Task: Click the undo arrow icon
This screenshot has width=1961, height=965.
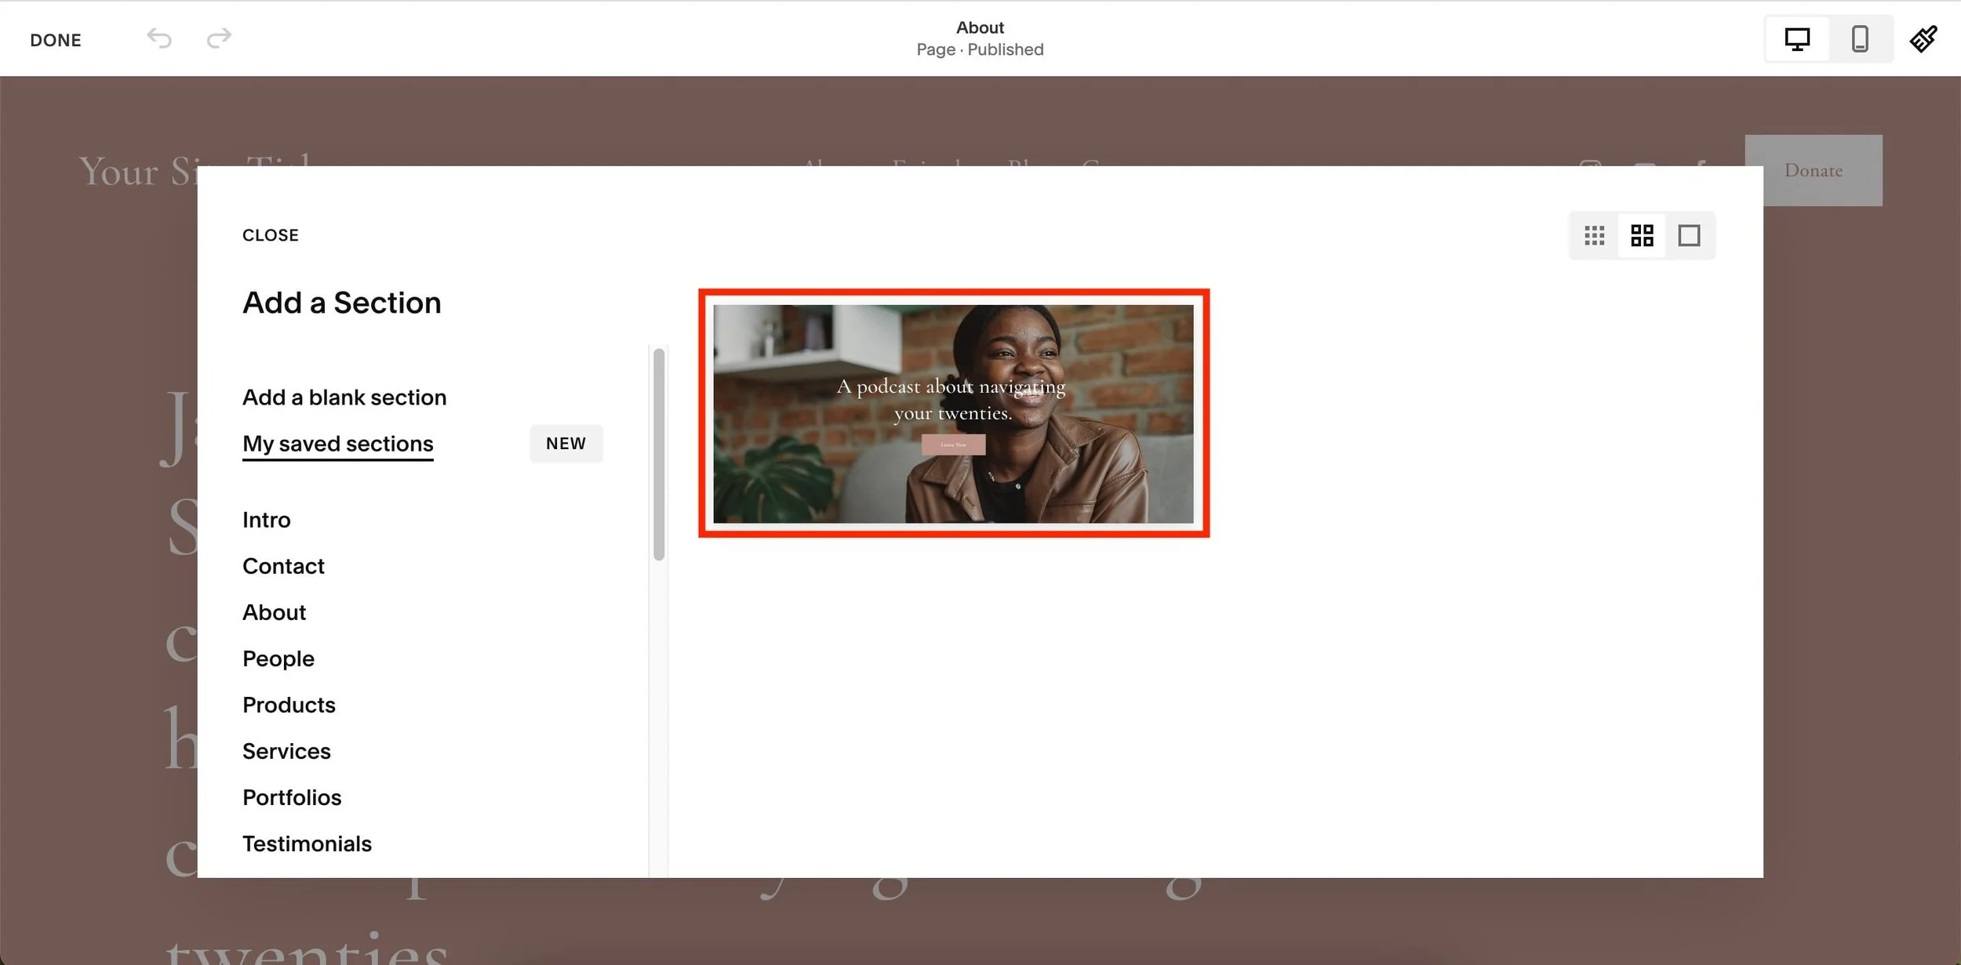Action: [x=159, y=38]
